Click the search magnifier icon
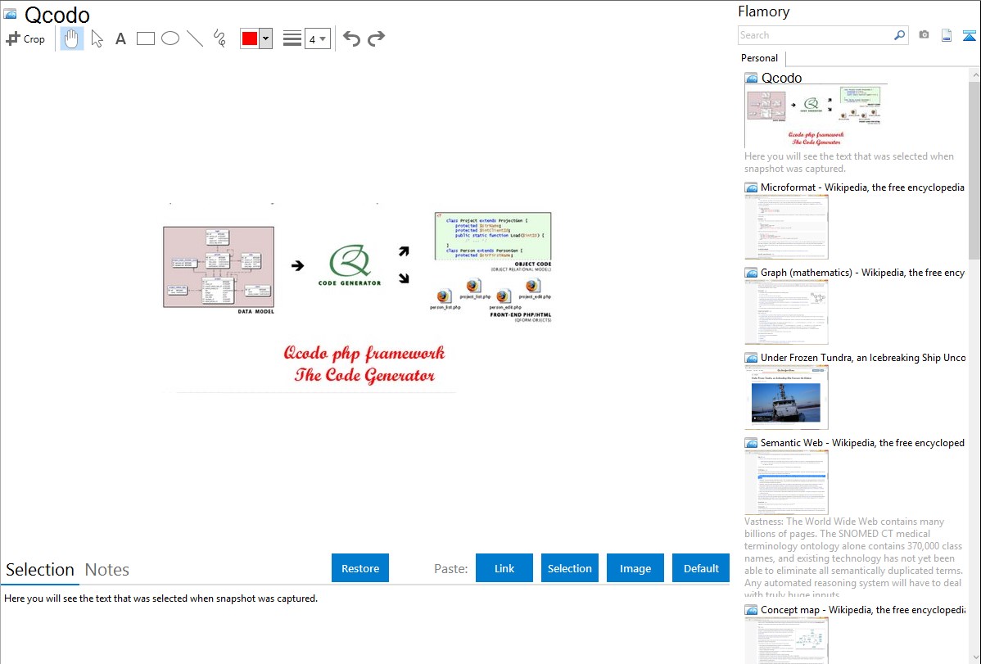The height and width of the screenshot is (664, 981). click(900, 35)
